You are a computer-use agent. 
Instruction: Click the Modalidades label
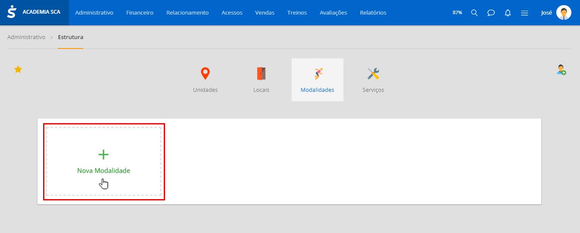(x=318, y=90)
